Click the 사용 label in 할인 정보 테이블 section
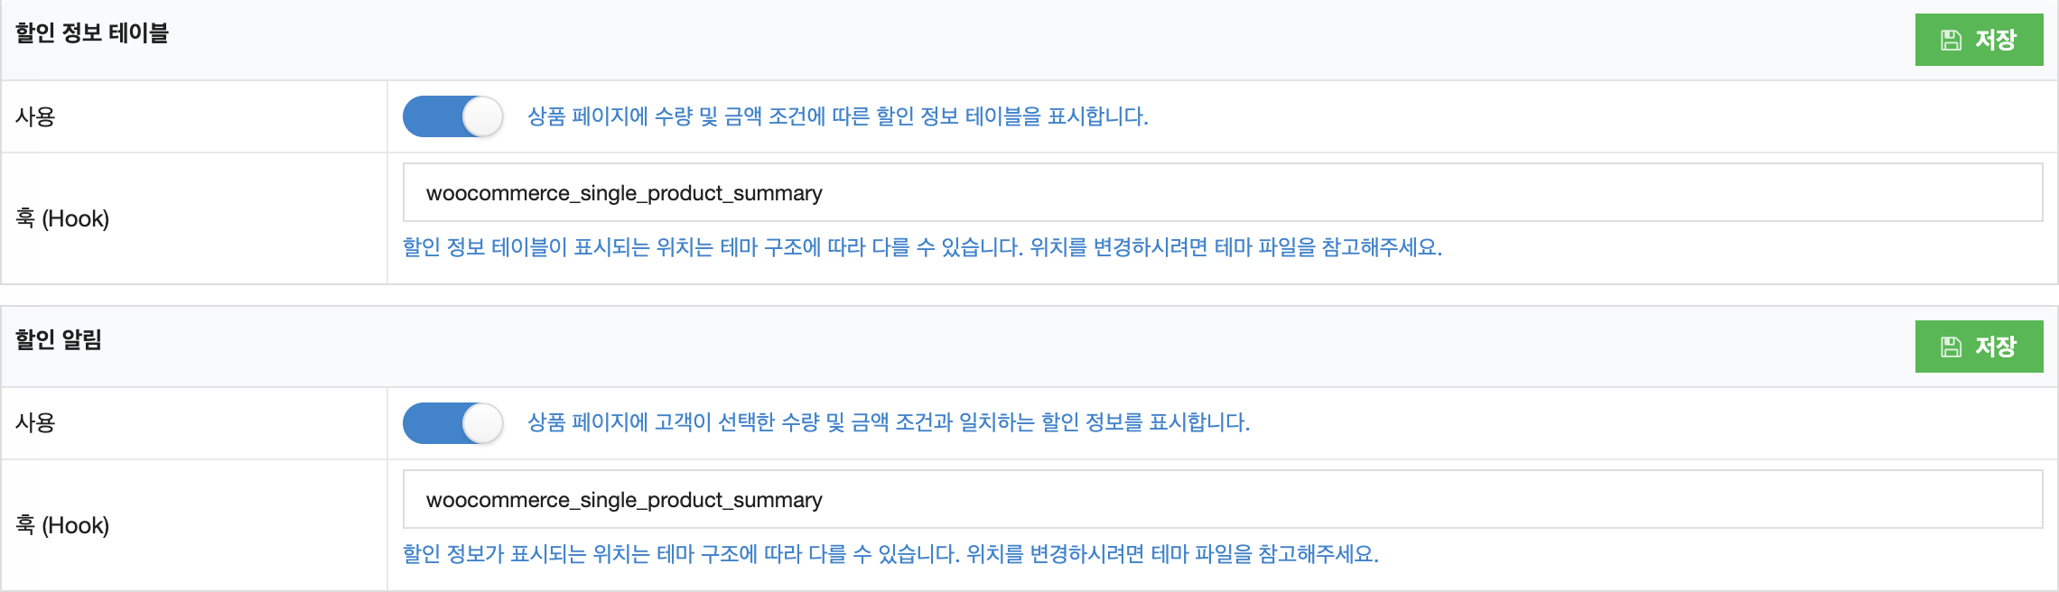Viewport: 2059px width, 592px height. pyautogui.click(x=36, y=116)
